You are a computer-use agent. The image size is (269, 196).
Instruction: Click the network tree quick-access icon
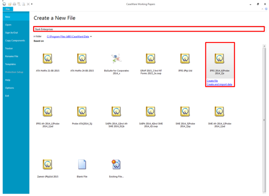(19, 4)
